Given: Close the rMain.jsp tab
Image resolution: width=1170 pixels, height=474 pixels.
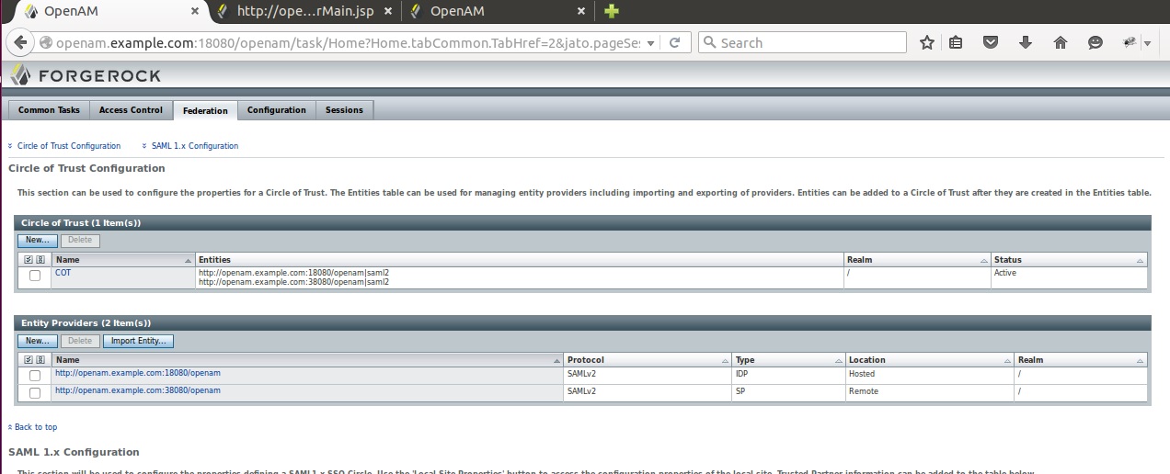Looking at the screenshot, I should 387,11.
